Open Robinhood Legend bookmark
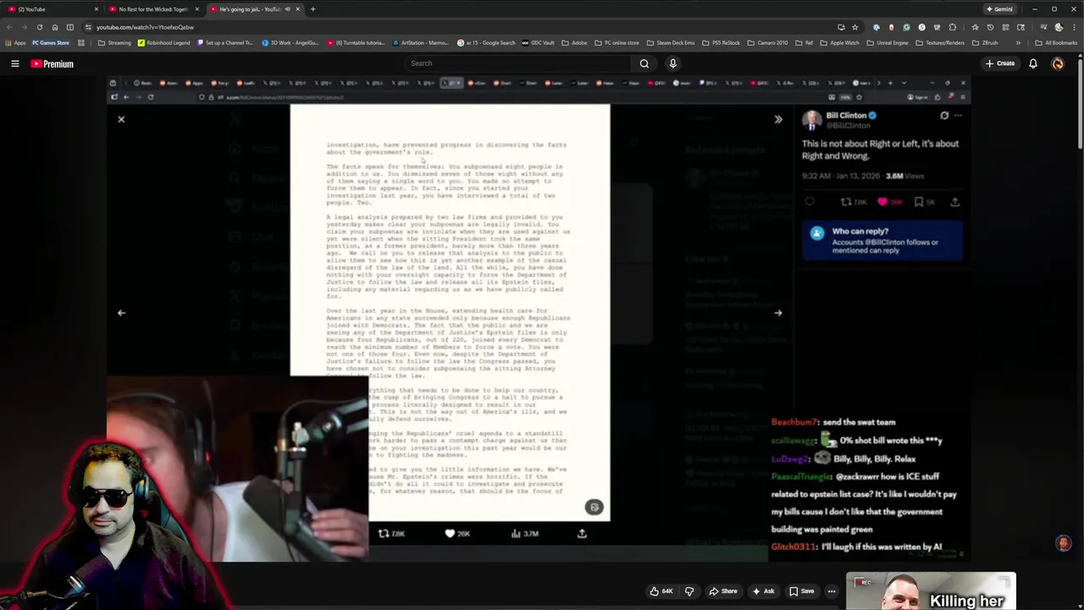Screen dimensions: 1084x610 pyautogui.click(x=163, y=42)
